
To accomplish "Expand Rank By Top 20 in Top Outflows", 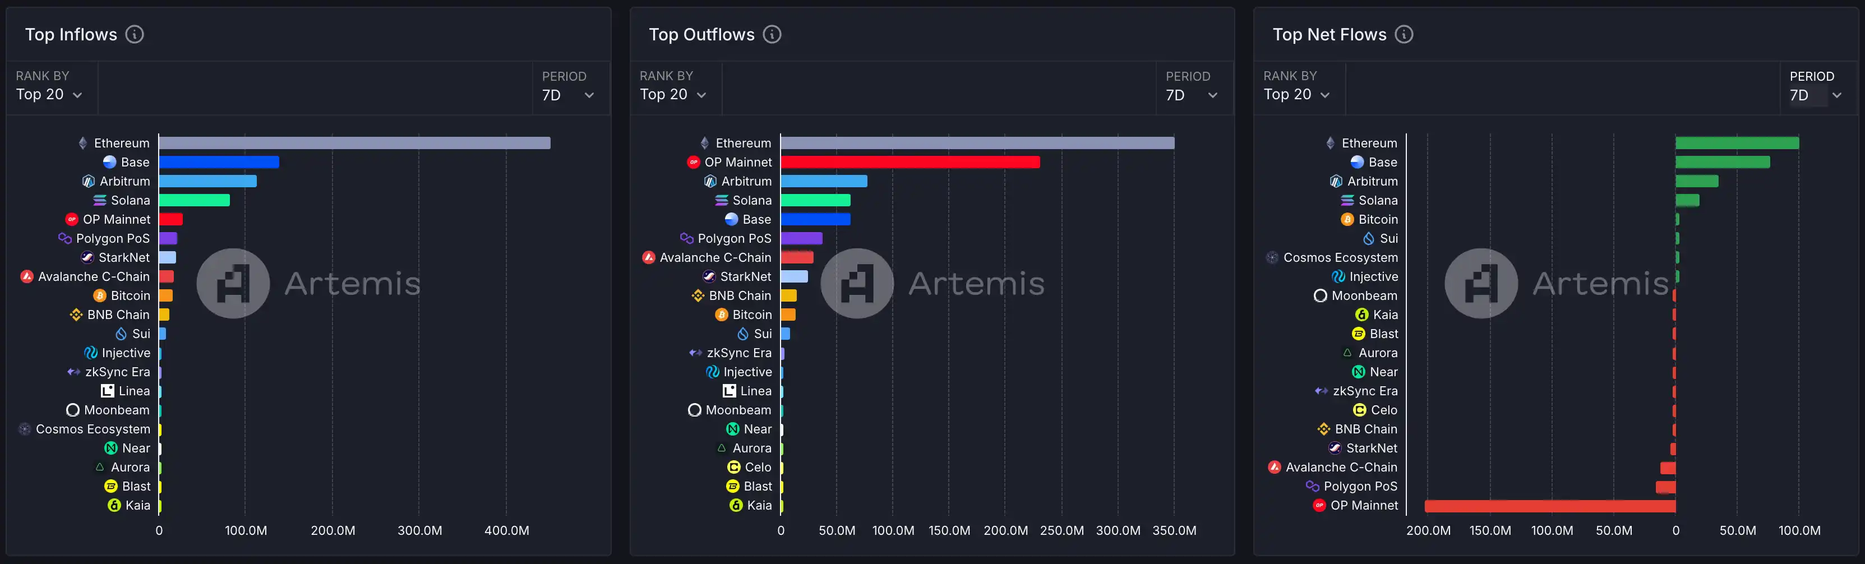I will 672,94.
